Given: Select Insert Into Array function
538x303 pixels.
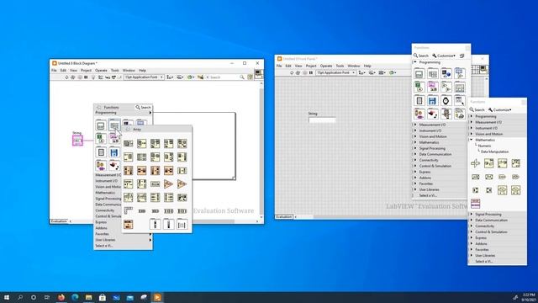Looking at the screenshot, I should coord(168,143).
